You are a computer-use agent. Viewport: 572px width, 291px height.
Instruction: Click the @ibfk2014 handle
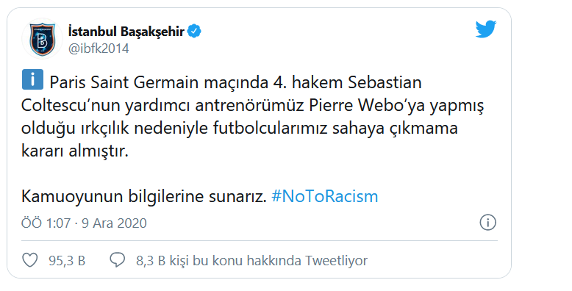[99, 48]
